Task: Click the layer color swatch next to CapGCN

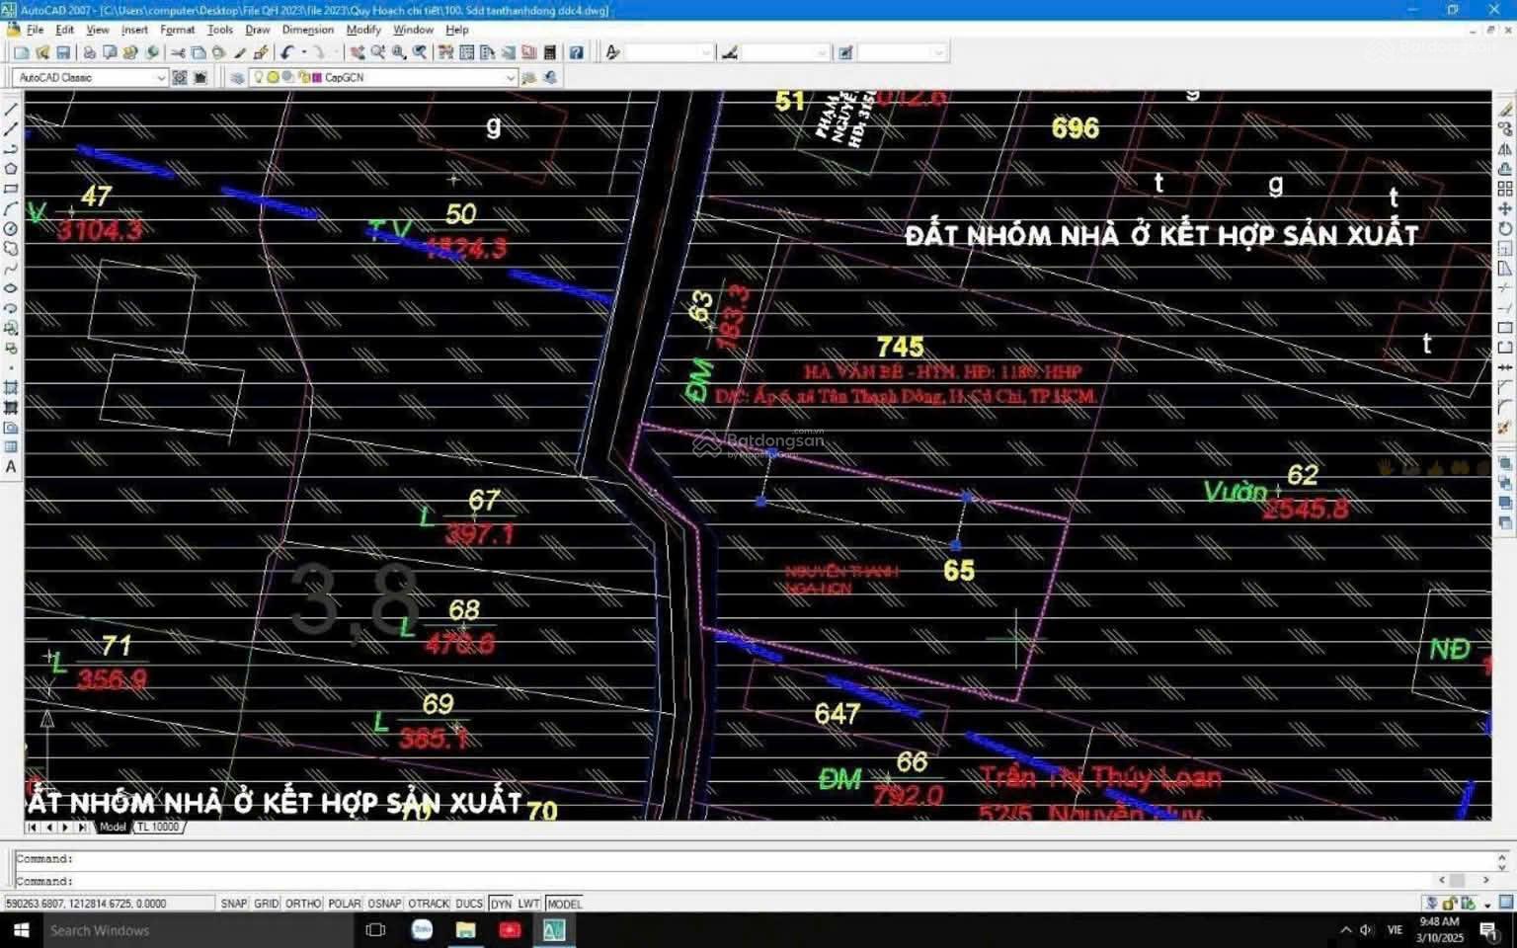Action: point(316,77)
